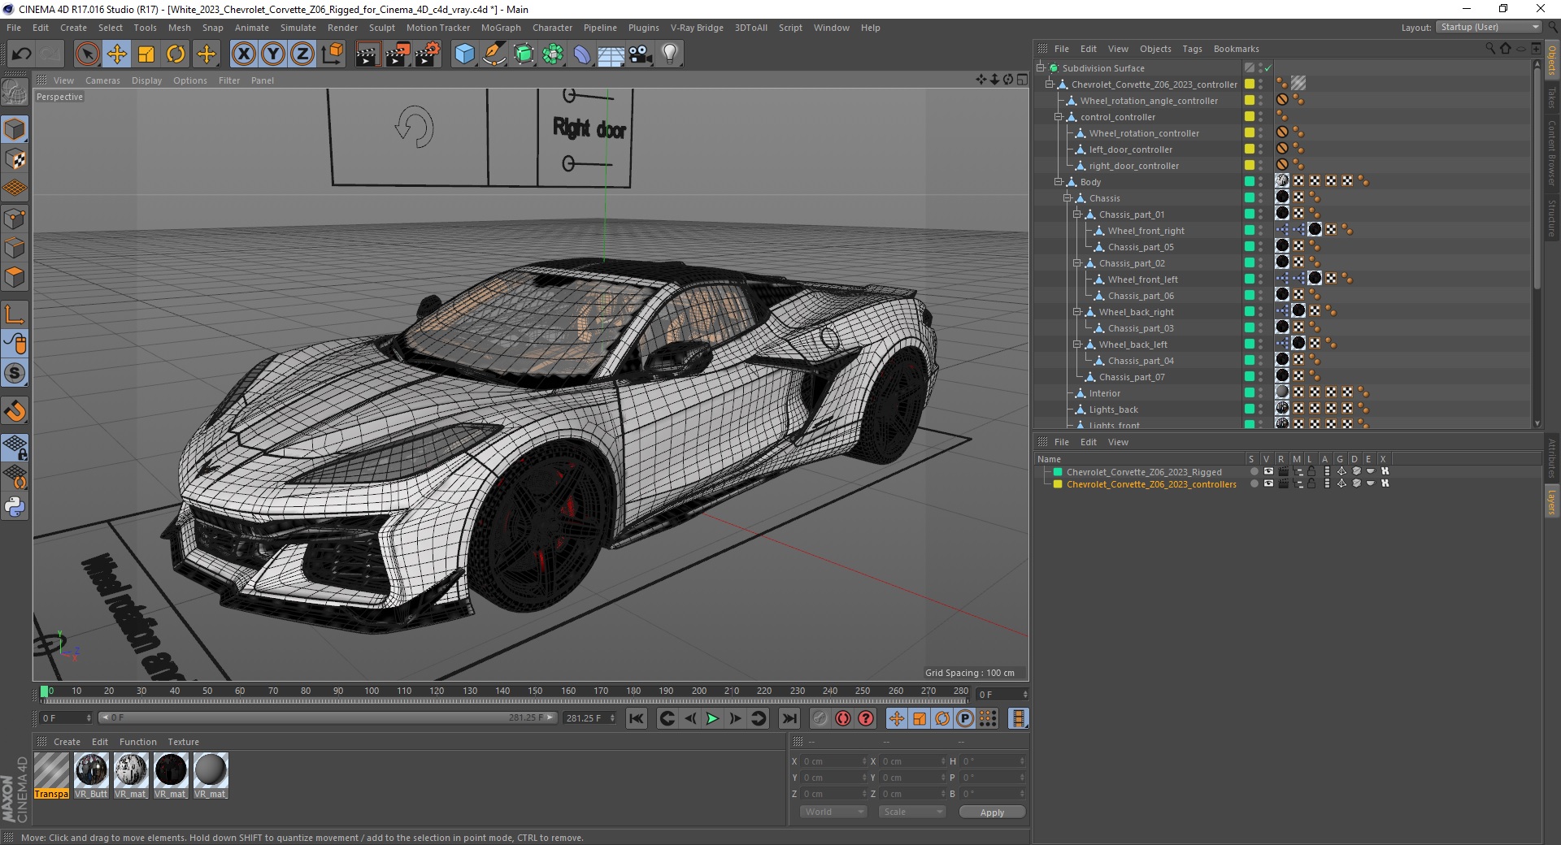Open Object Manager Tags menu
Image resolution: width=1561 pixels, height=845 pixels.
pos(1192,49)
